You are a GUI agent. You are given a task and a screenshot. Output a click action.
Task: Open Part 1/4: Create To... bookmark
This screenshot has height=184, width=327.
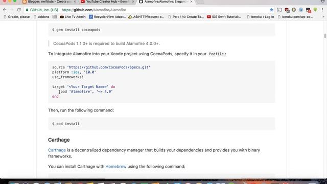[x=186, y=17]
